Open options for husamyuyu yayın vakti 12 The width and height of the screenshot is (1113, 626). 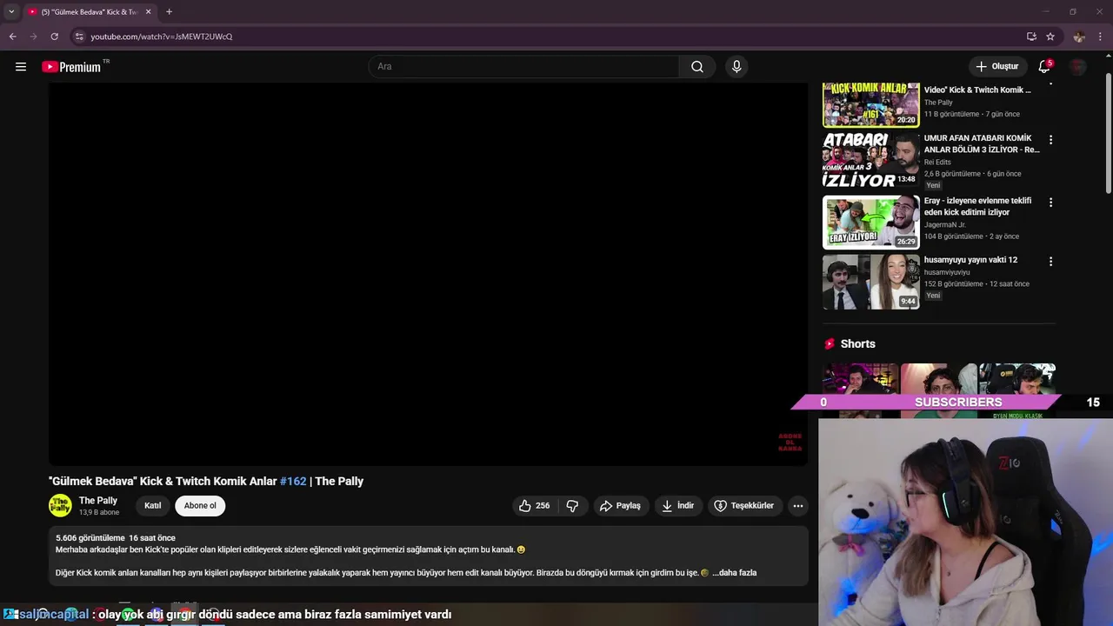[x=1050, y=262]
